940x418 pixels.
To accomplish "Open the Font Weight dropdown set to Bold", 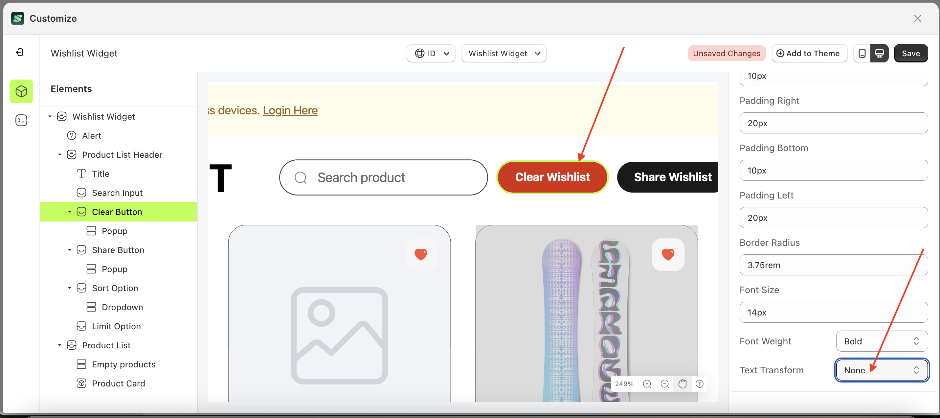I will [881, 341].
